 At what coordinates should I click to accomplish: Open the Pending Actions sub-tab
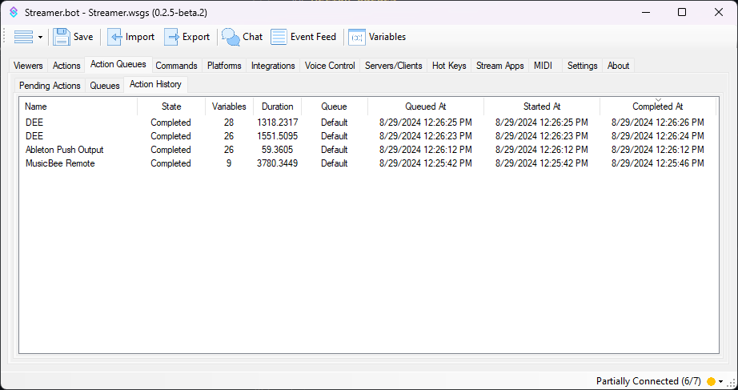50,86
